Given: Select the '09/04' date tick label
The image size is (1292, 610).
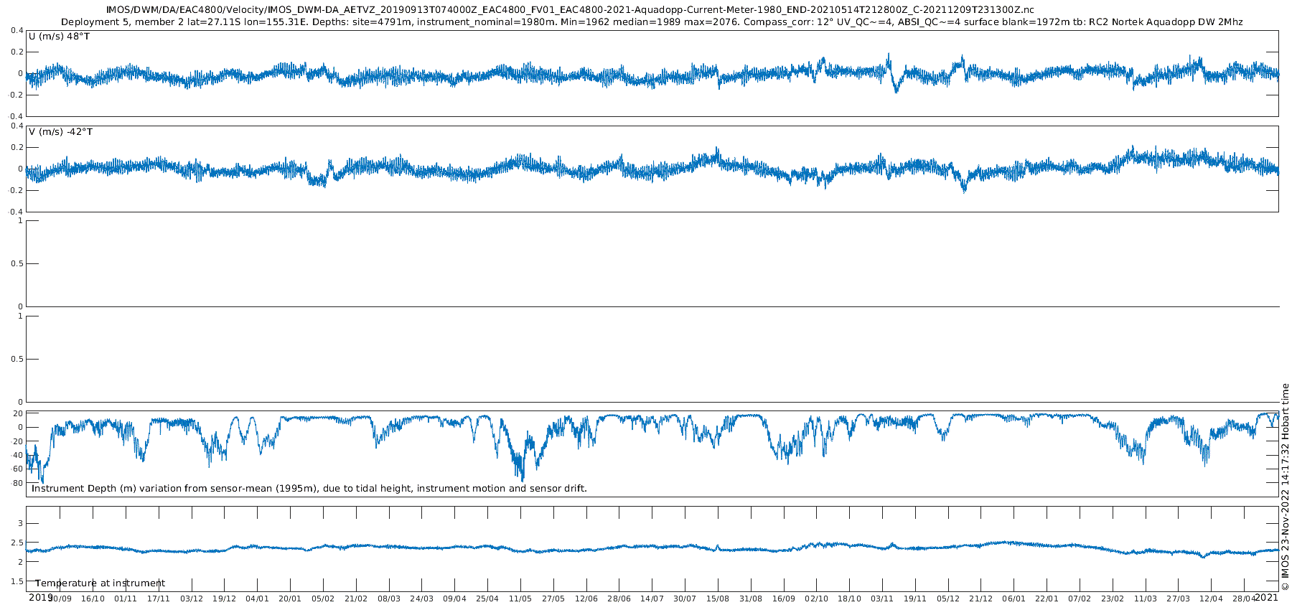Looking at the screenshot, I should [454, 599].
